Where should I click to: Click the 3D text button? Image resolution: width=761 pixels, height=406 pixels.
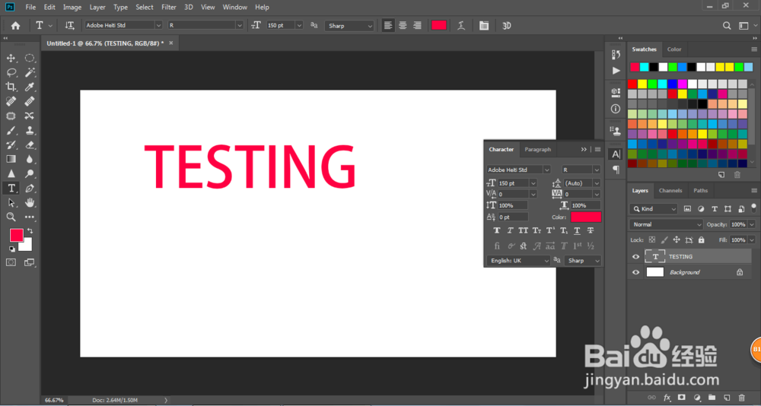pyautogui.click(x=507, y=26)
